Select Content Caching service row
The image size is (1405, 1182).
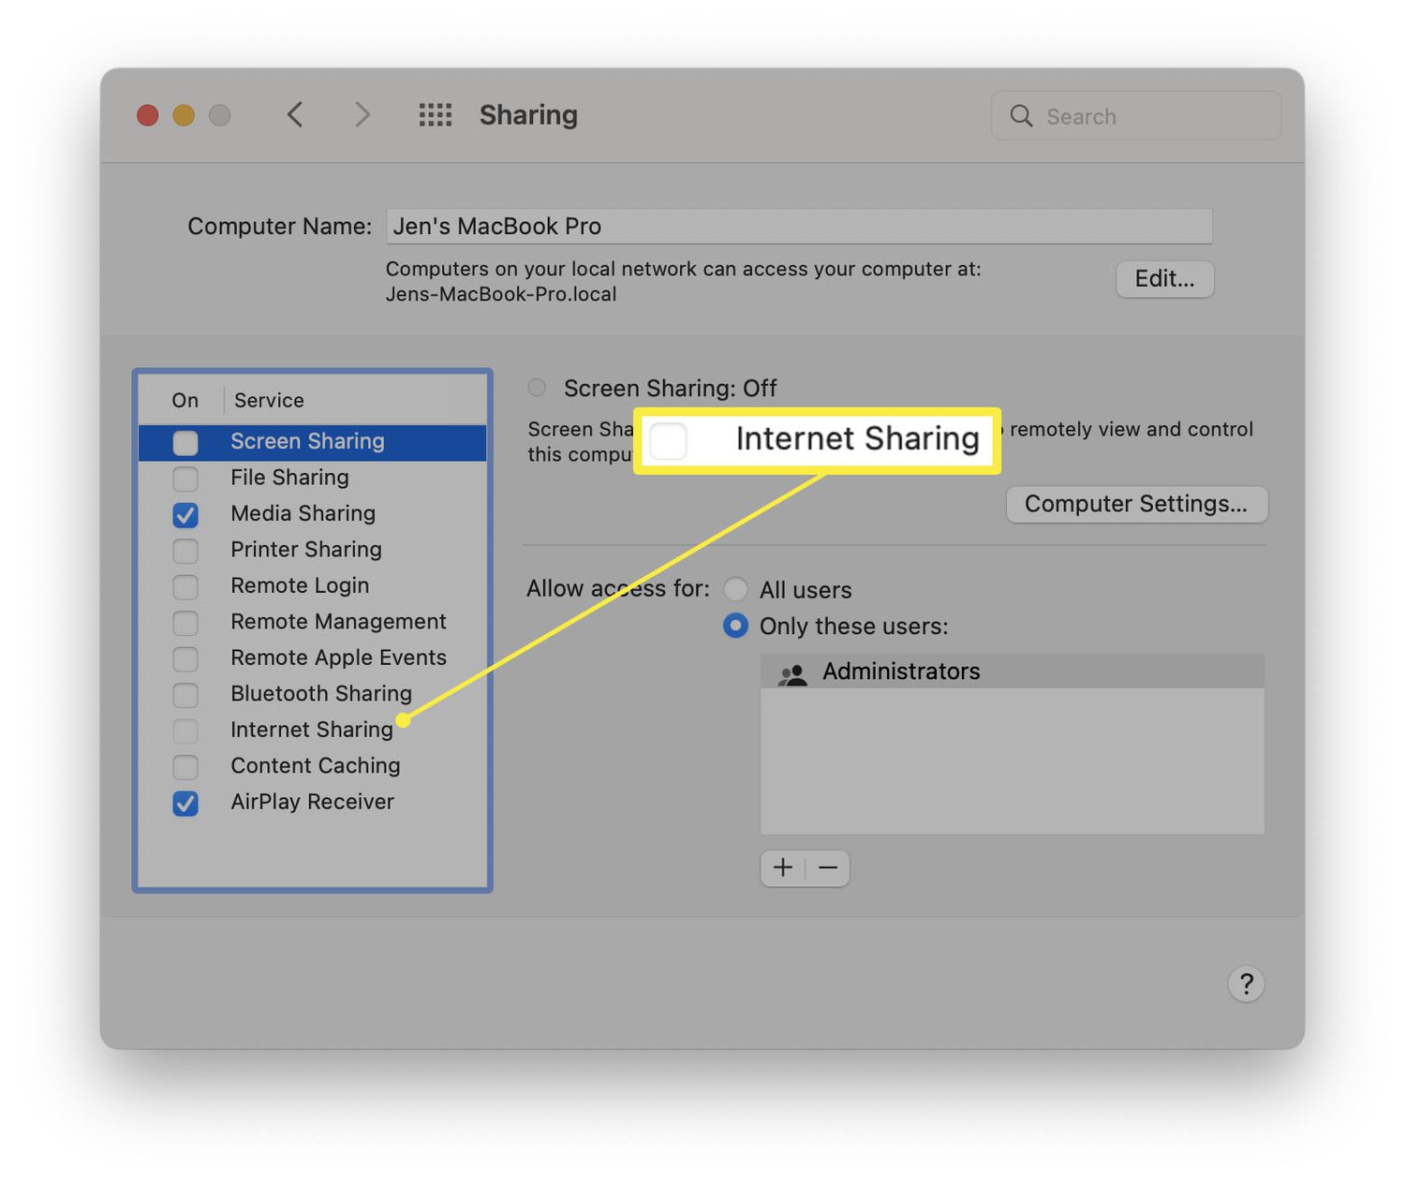(x=315, y=766)
